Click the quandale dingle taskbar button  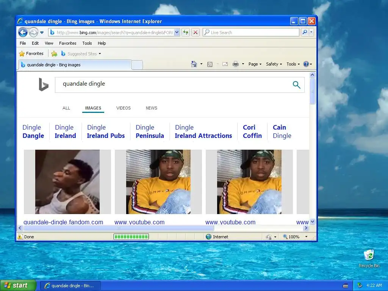70,286
